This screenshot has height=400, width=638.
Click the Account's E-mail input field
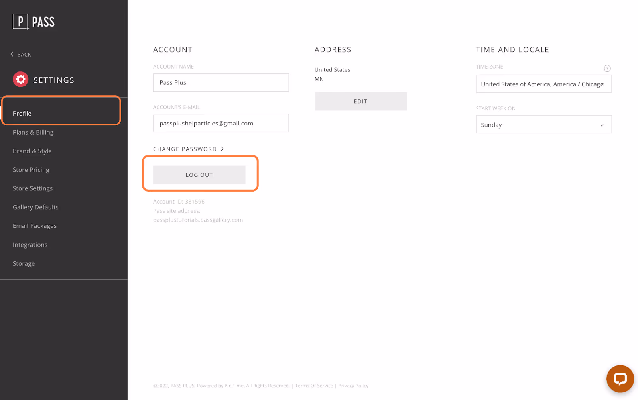pyautogui.click(x=221, y=123)
